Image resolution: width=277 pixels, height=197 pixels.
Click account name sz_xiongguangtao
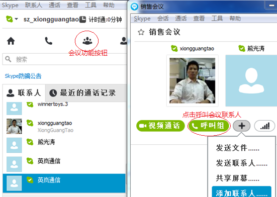click(51, 19)
